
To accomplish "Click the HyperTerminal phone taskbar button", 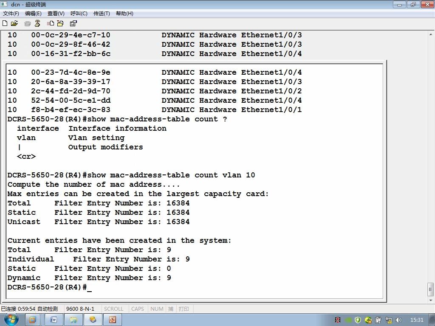I will pyautogui.click(x=93, y=320).
